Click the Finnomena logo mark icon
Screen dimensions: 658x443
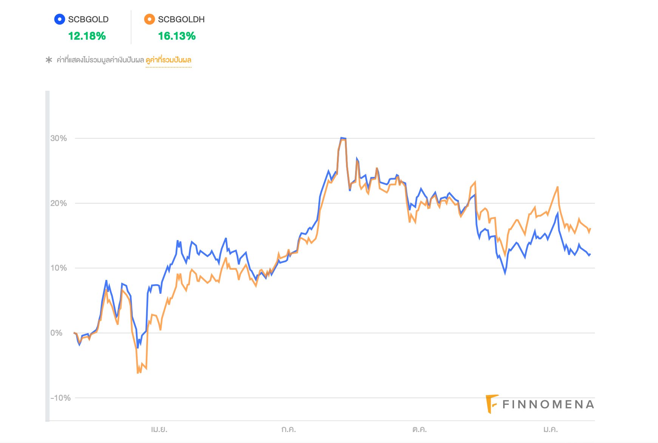click(492, 404)
